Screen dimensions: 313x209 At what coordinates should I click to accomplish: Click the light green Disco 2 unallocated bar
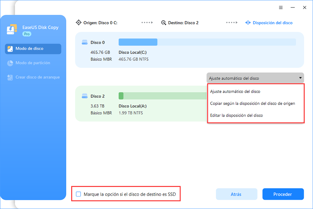click(x=165, y=96)
